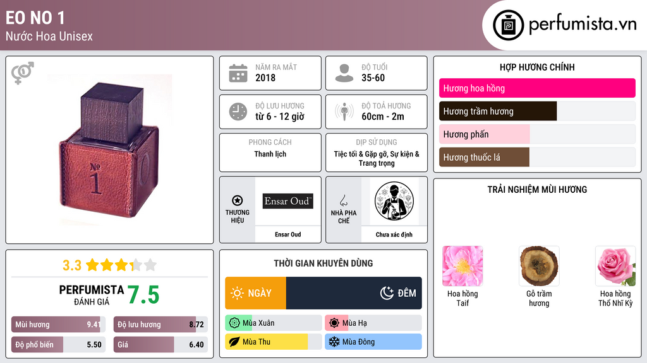Click the Hương trầm hương accord bar
Image resolution: width=647 pixels, height=363 pixels.
pos(537,111)
